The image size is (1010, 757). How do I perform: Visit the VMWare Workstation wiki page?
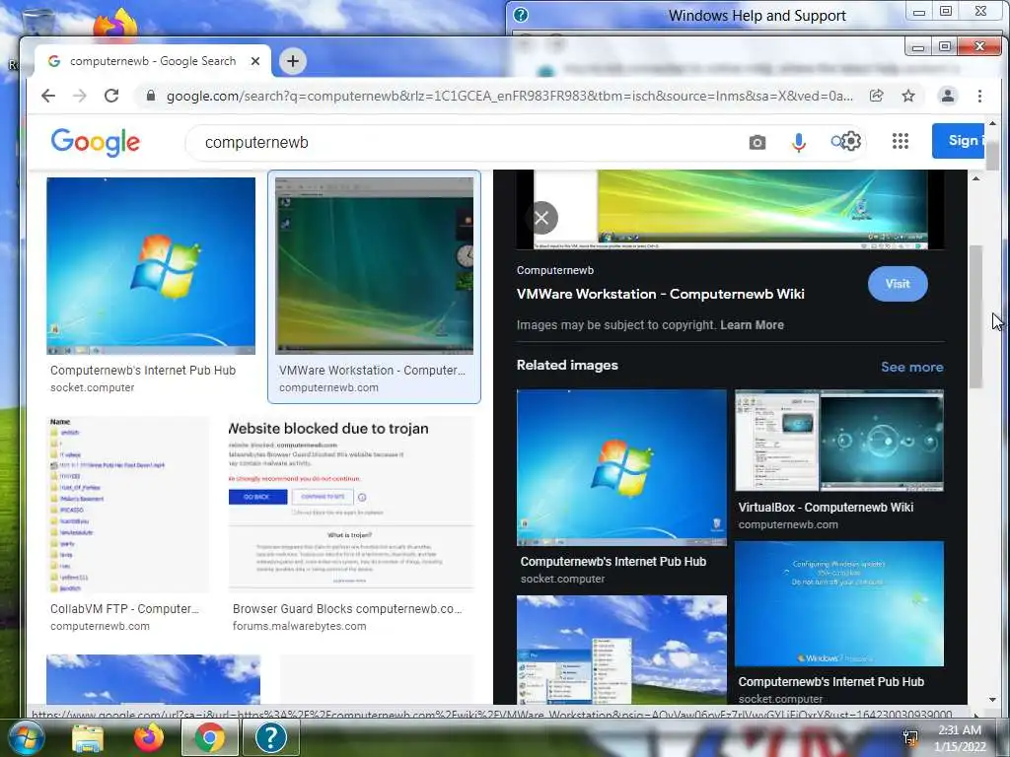click(x=898, y=284)
